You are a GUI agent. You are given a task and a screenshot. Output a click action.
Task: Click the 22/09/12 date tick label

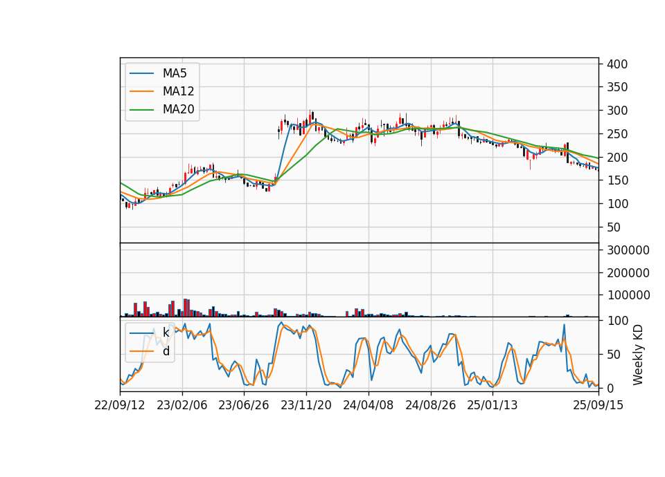120,405
